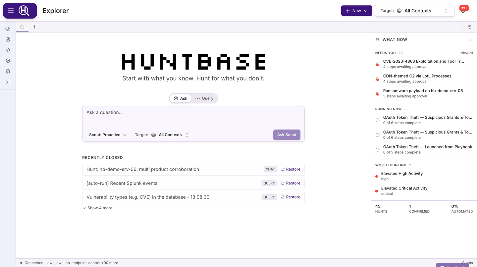This screenshot has width=477, height=267.
Task: Open Elevated Critical Activity suggestion
Action: tap(424, 191)
